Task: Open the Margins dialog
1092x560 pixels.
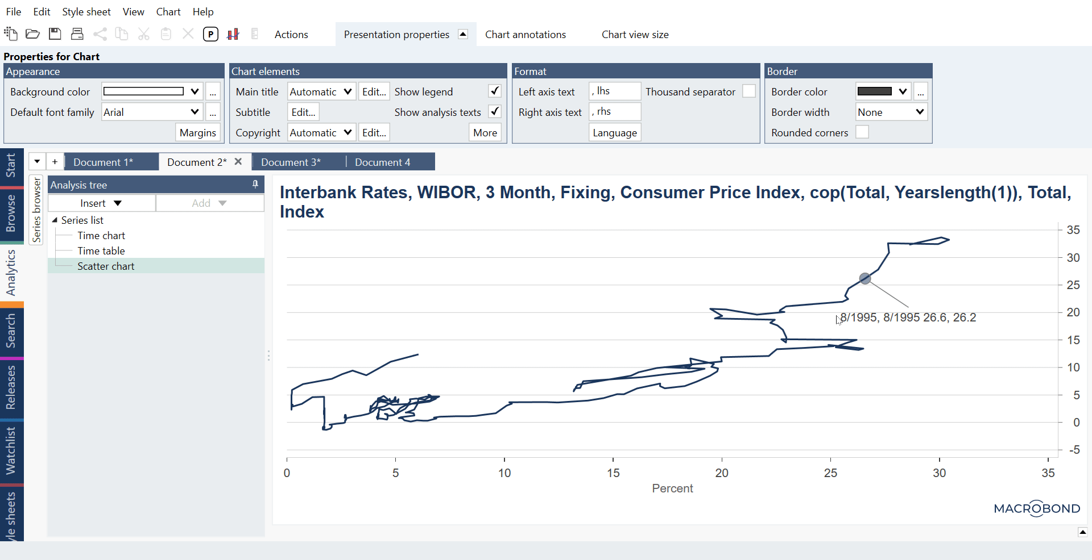Action: tap(197, 132)
